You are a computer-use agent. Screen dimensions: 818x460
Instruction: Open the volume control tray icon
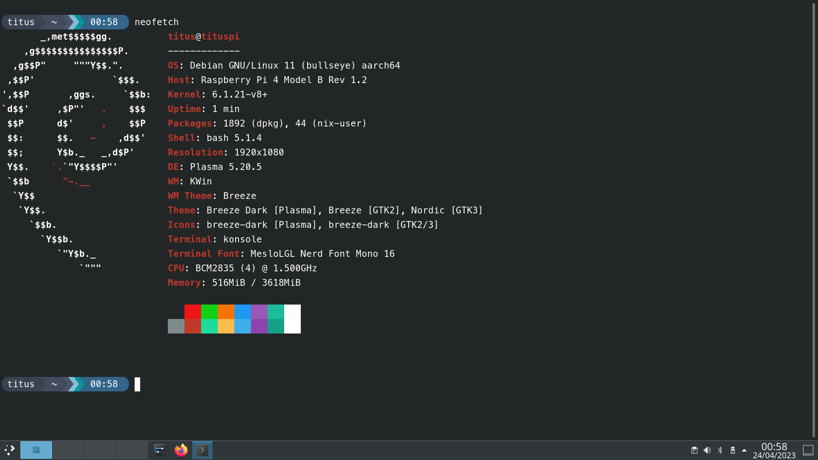[x=707, y=450]
